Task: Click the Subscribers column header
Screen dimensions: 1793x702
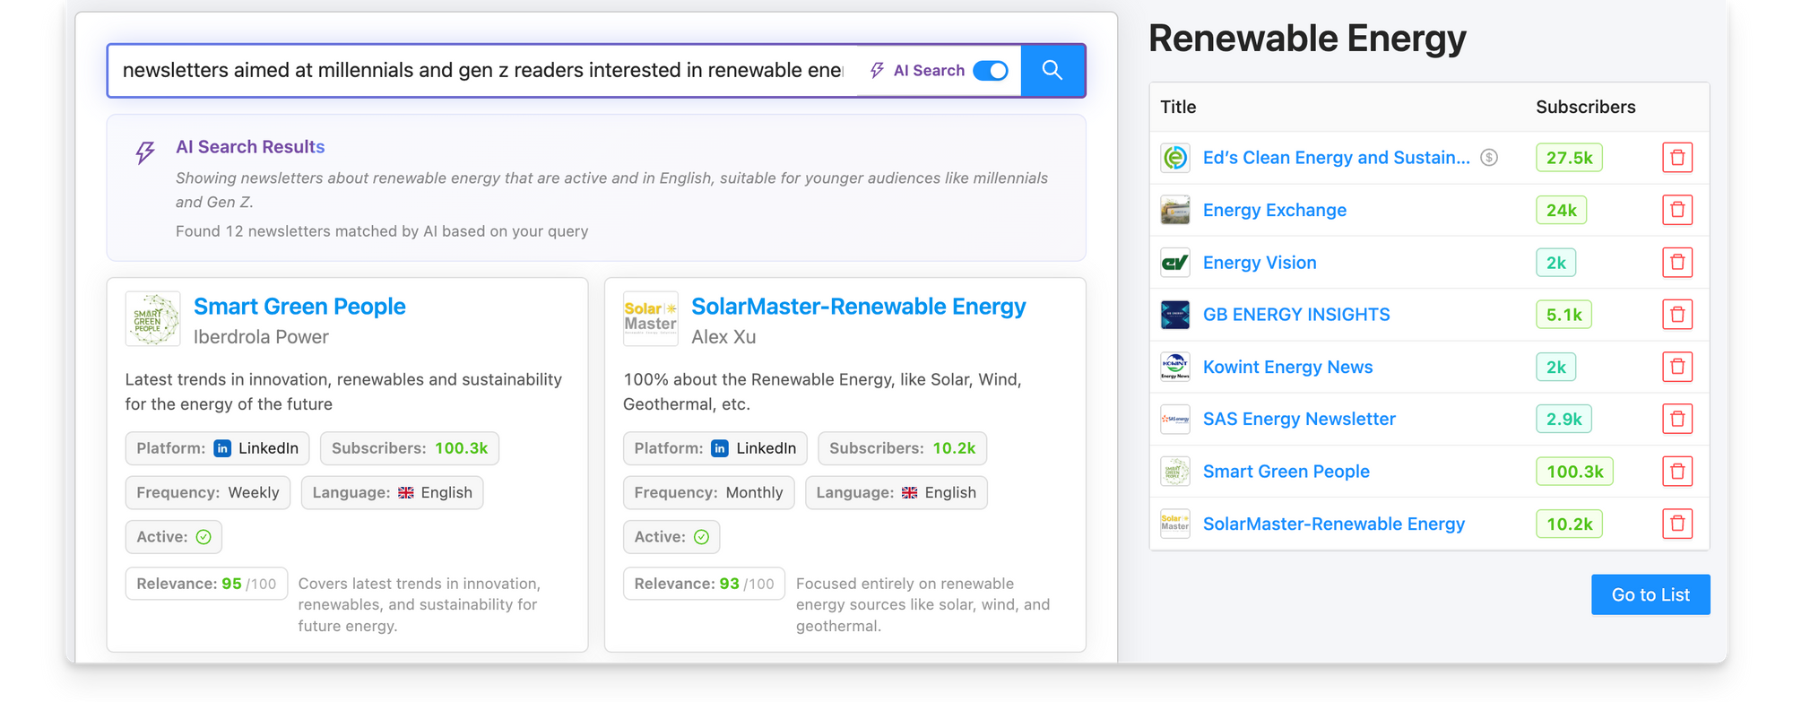Action: click(x=1585, y=107)
